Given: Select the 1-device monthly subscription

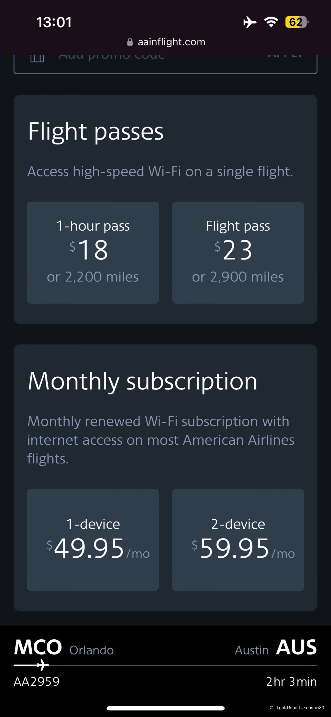Looking at the screenshot, I should click(x=93, y=540).
